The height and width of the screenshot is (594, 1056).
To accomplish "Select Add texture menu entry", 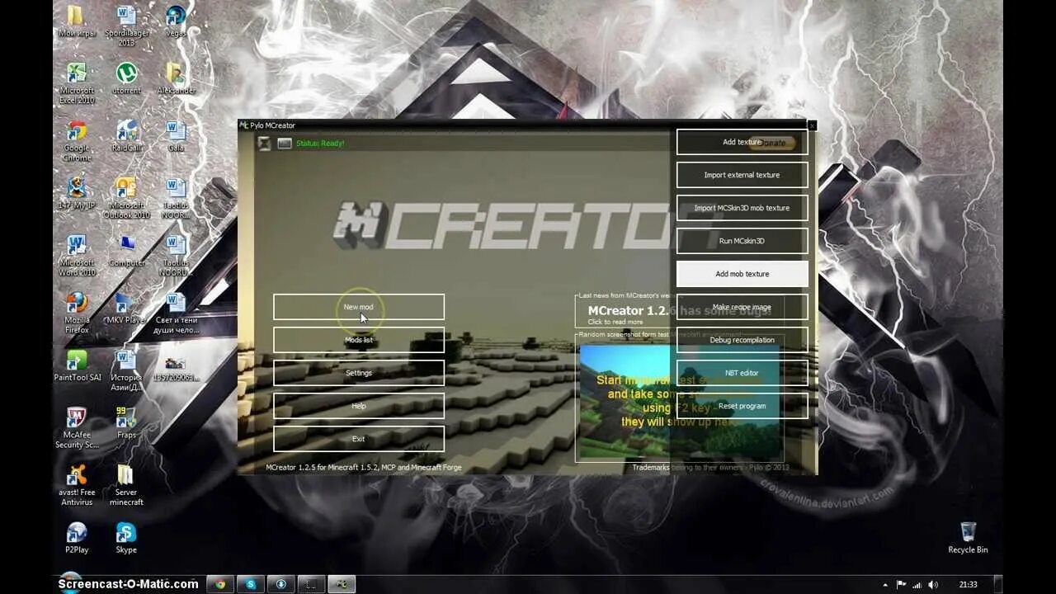I will [742, 142].
